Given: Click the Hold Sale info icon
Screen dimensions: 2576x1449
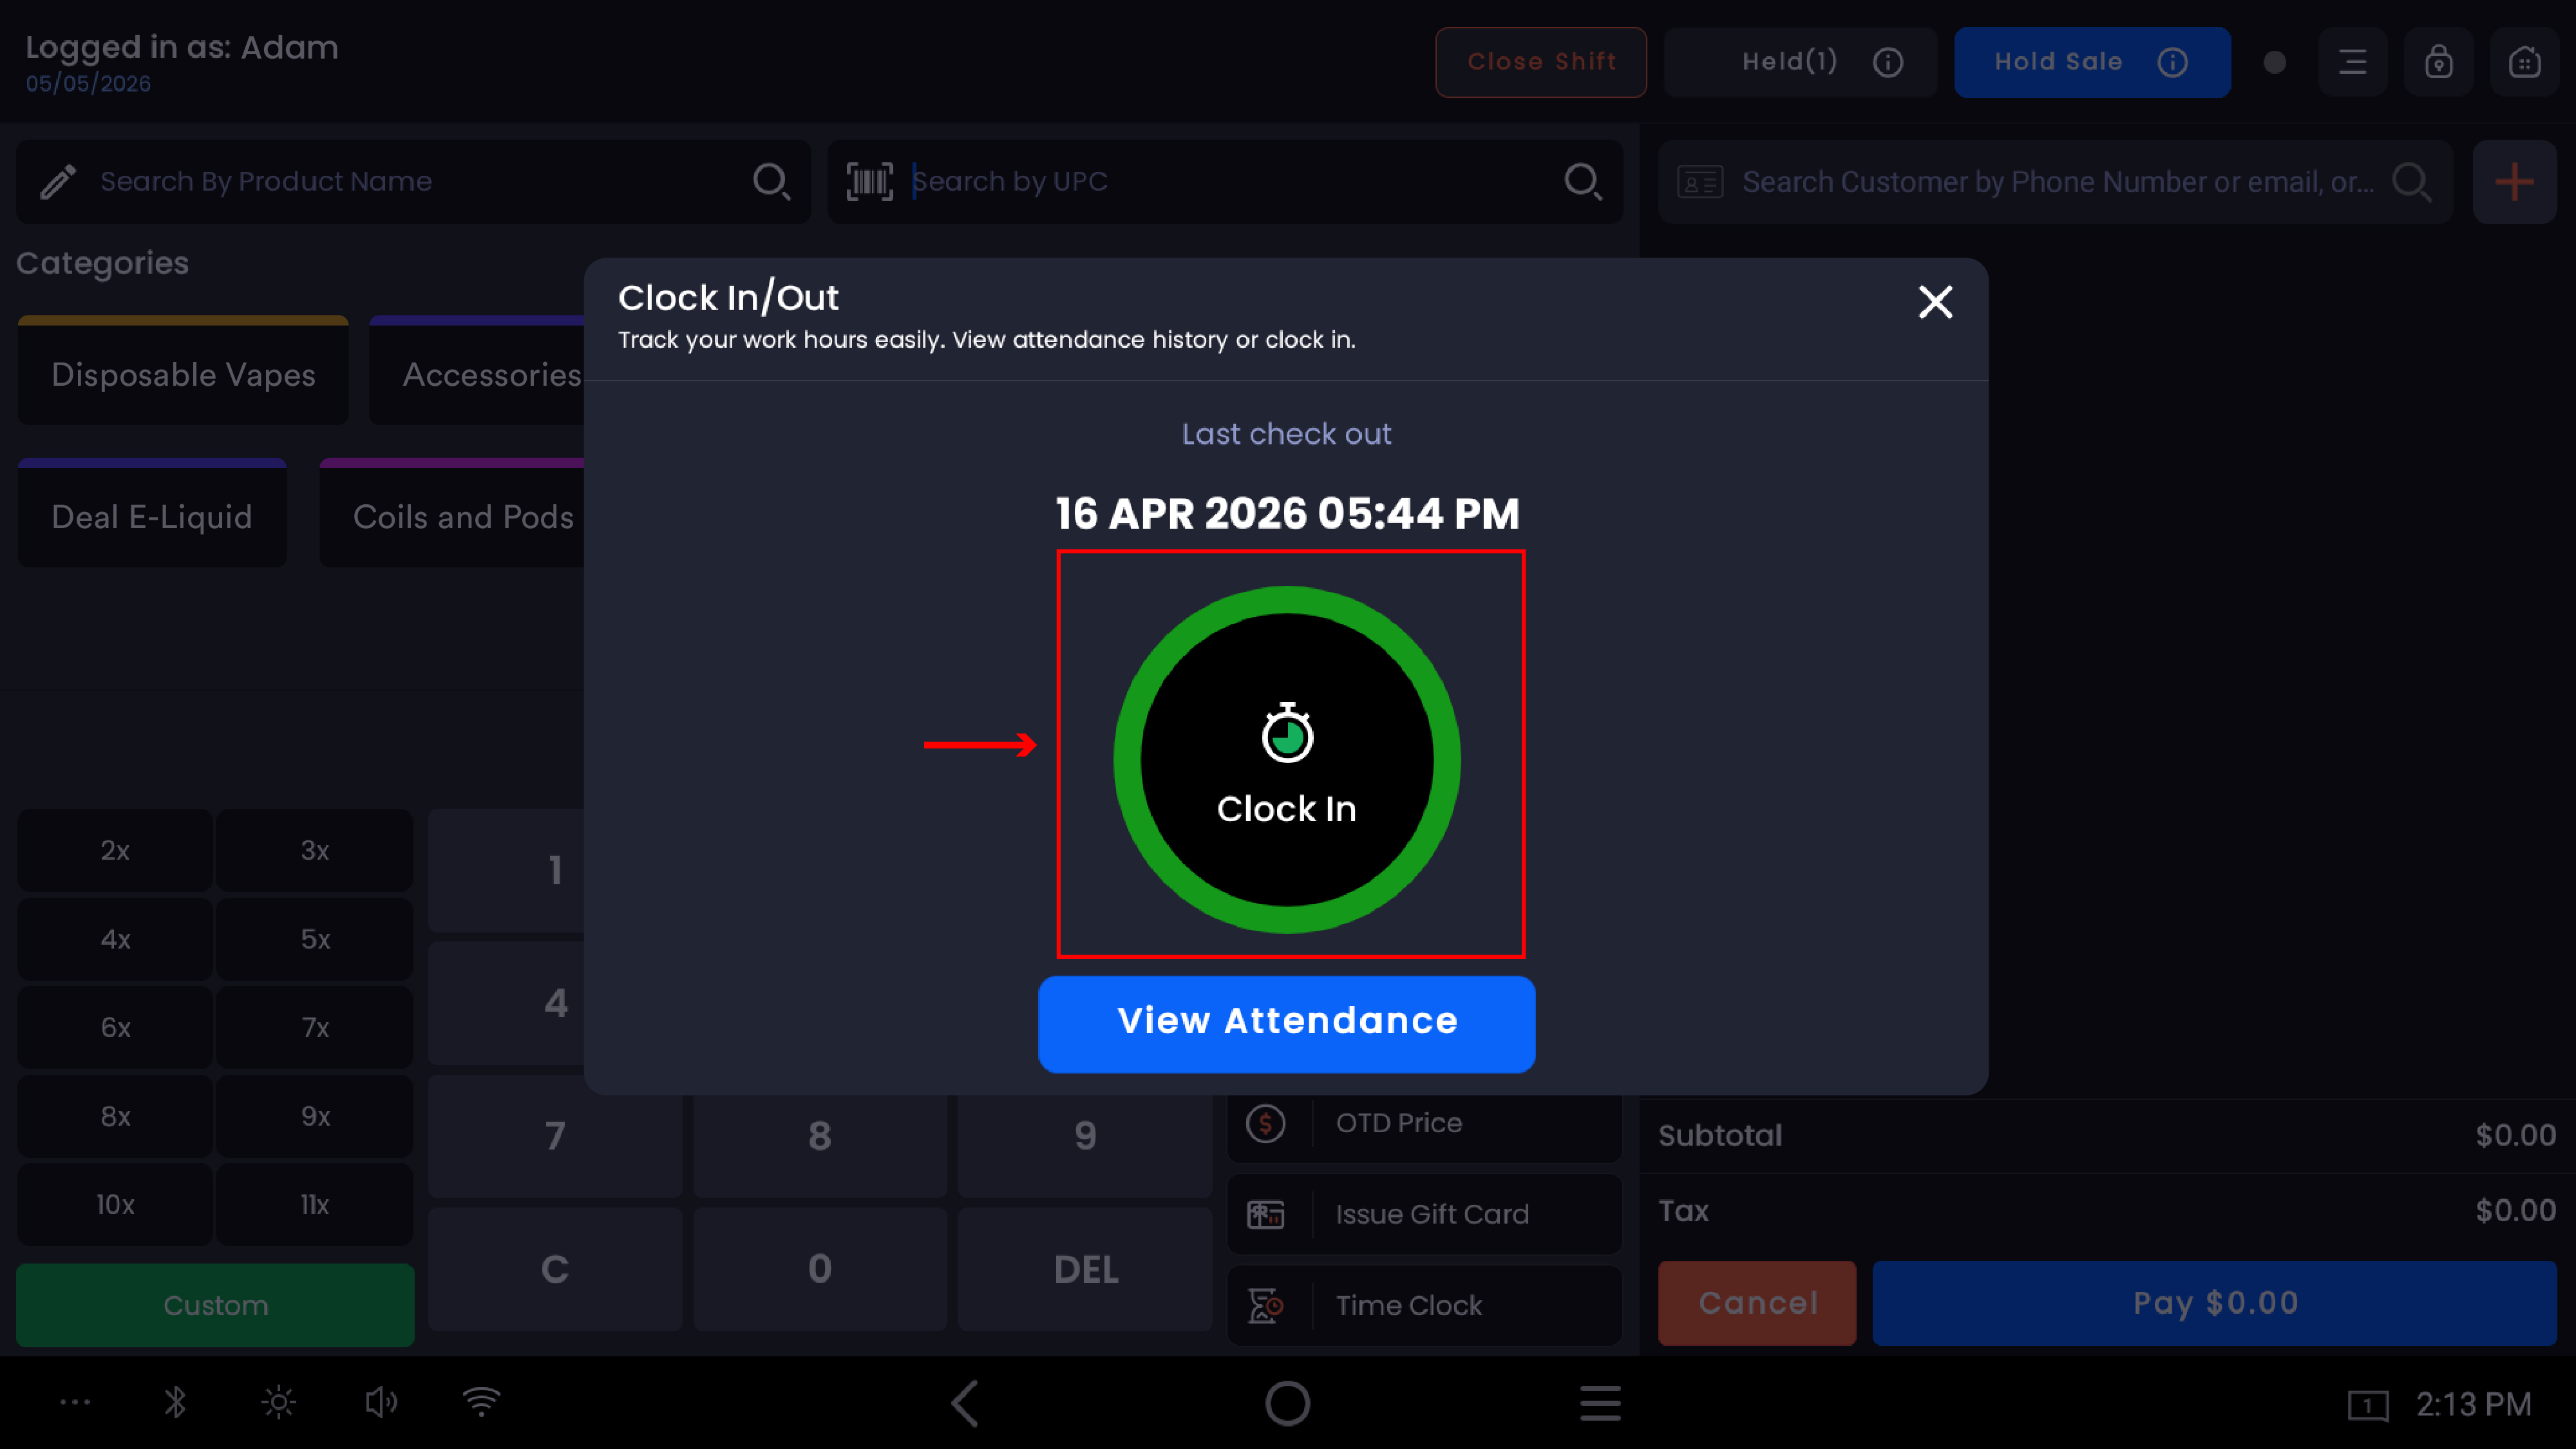Looking at the screenshot, I should pos(2172,62).
